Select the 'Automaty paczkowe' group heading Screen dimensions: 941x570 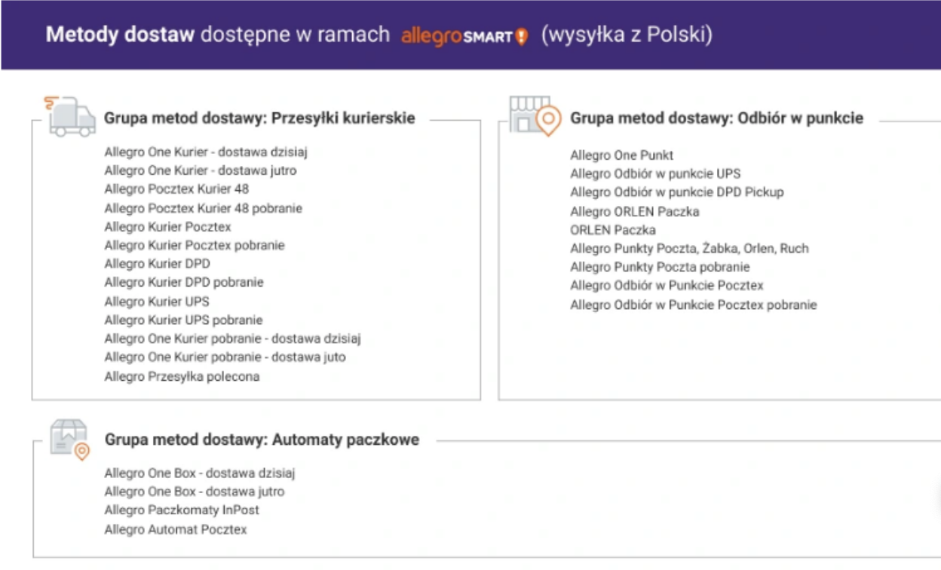(x=262, y=440)
